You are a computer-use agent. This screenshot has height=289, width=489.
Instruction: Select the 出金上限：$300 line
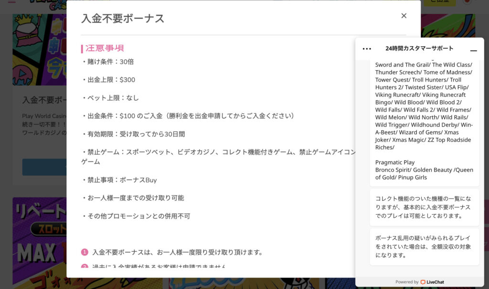pos(108,80)
